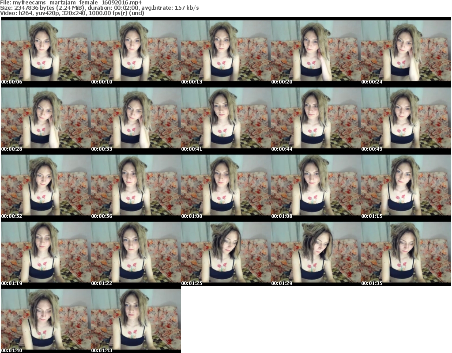The width and height of the screenshot is (452, 353).
Task: Click the Size and duration info line
Action: coord(99,8)
